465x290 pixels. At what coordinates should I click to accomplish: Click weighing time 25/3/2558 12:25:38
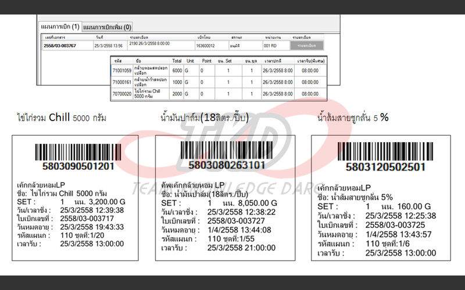point(400,216)
